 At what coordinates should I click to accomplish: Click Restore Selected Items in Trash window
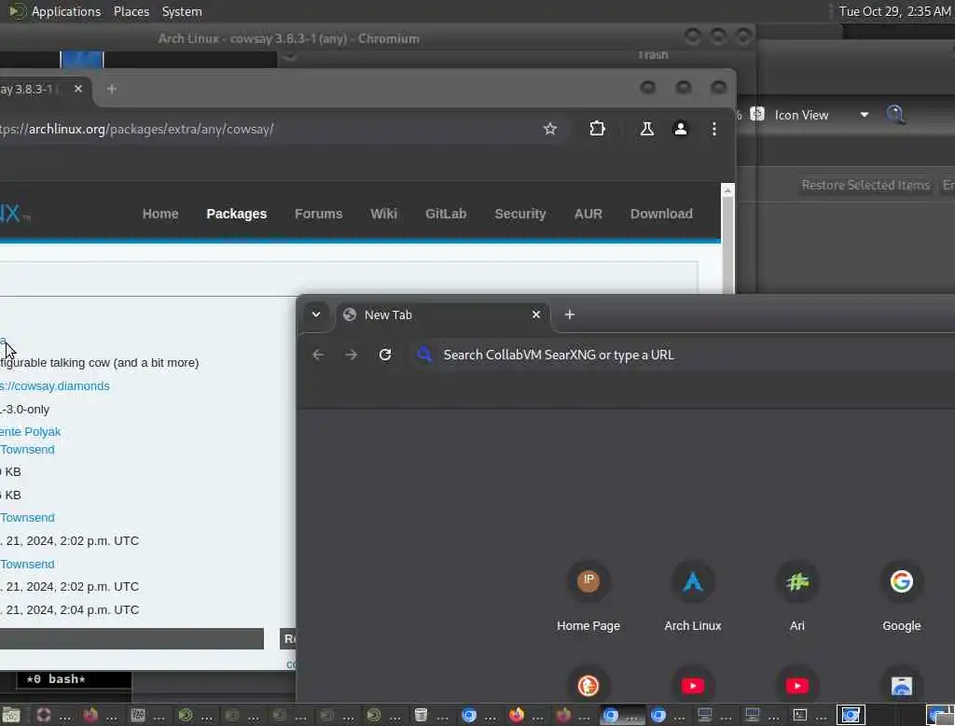pyautogui.click(x=865, y=186)
